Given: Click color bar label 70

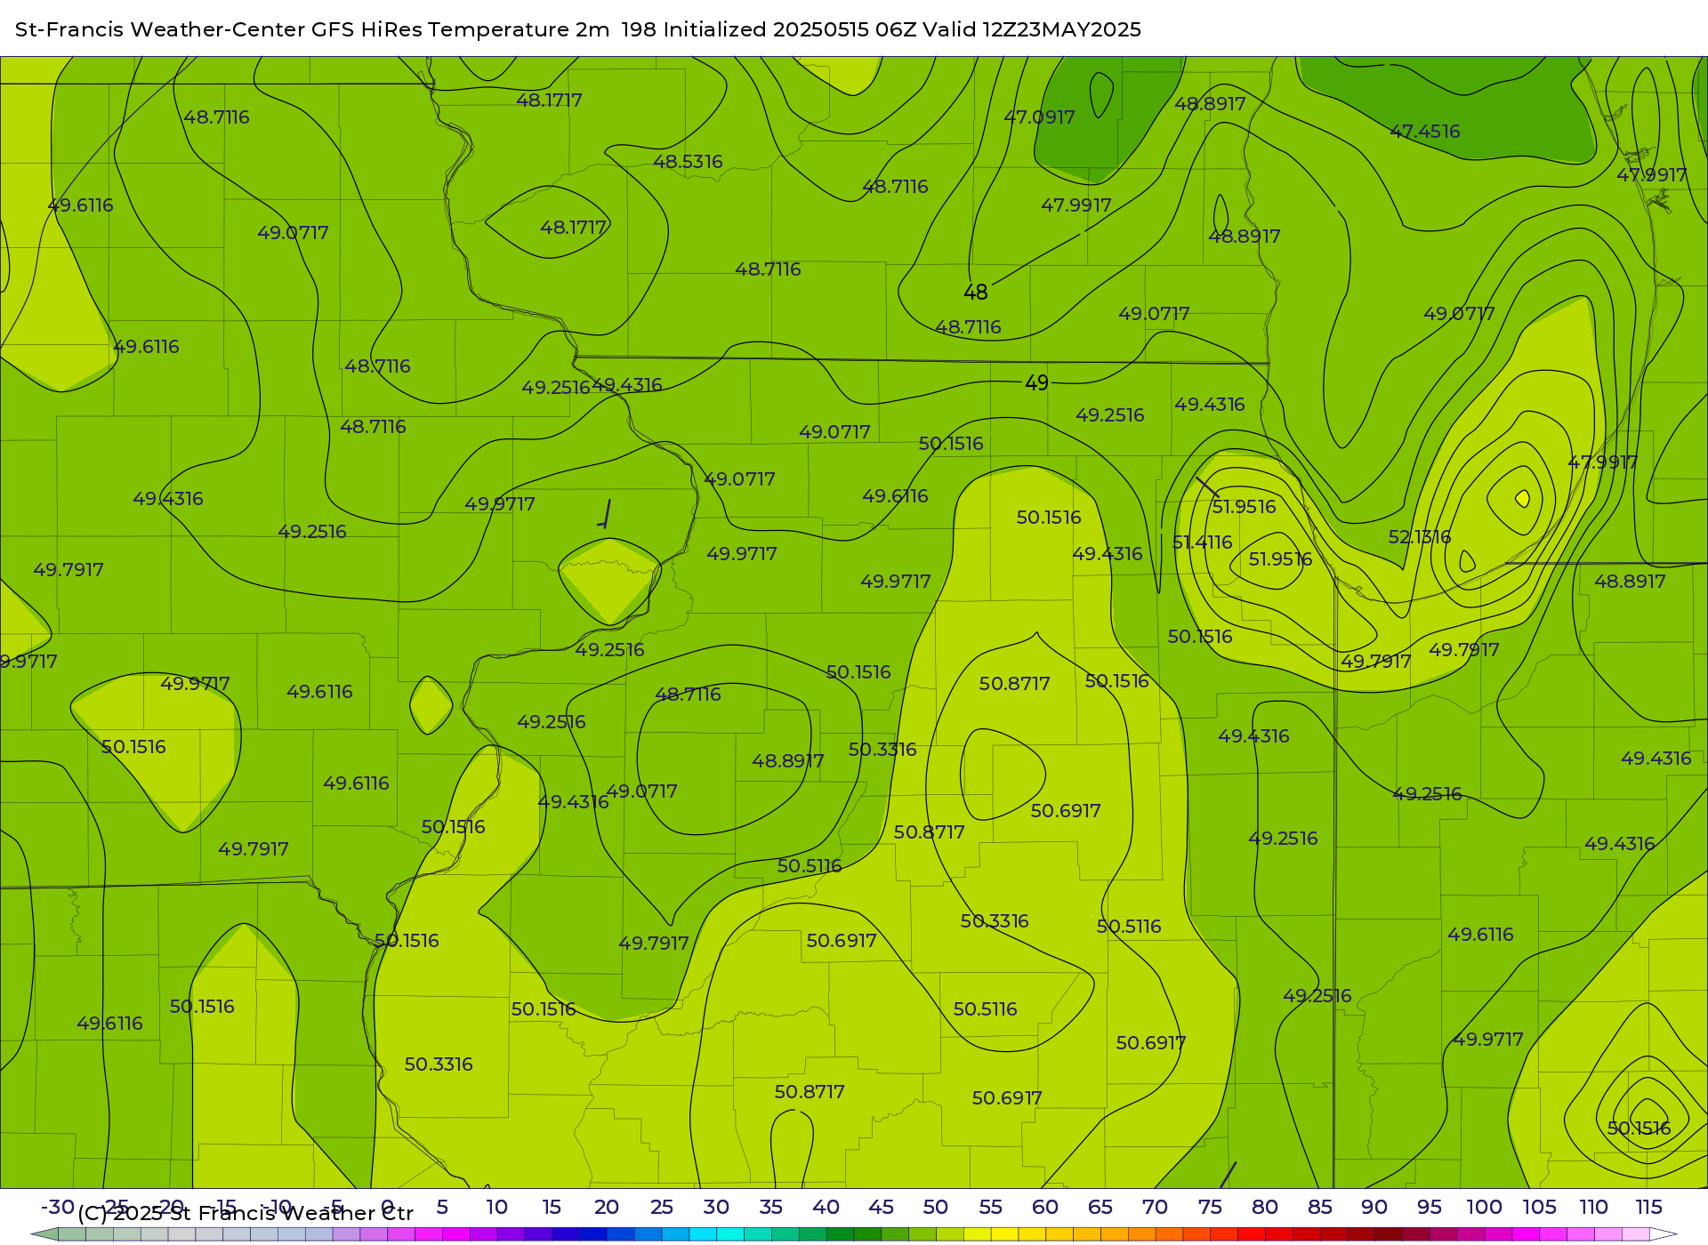Looking at the screenshot, I should click(1156, 1208).
